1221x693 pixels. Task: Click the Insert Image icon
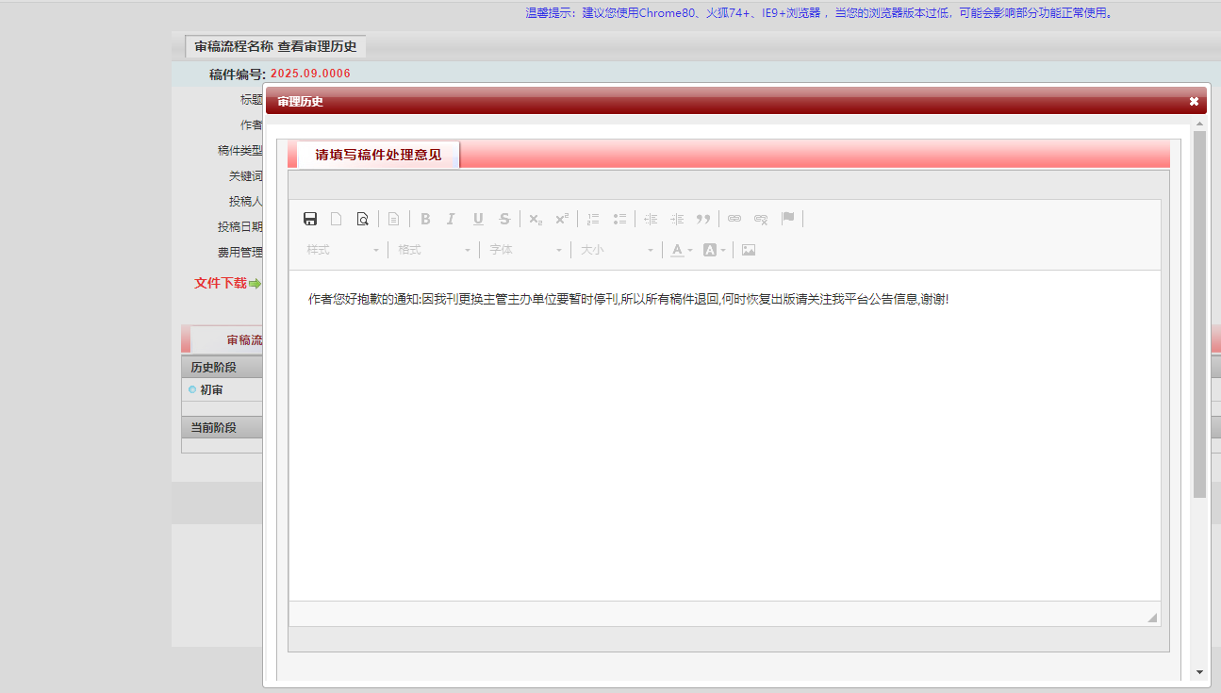[x=749, y=250]
